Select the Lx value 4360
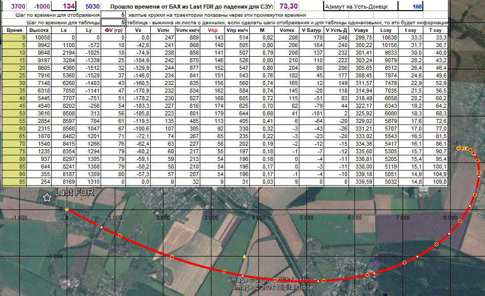 [64, 68]
